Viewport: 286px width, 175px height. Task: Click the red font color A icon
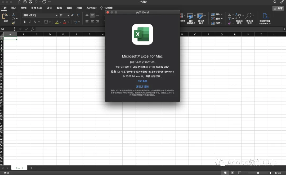coord(65,22)
